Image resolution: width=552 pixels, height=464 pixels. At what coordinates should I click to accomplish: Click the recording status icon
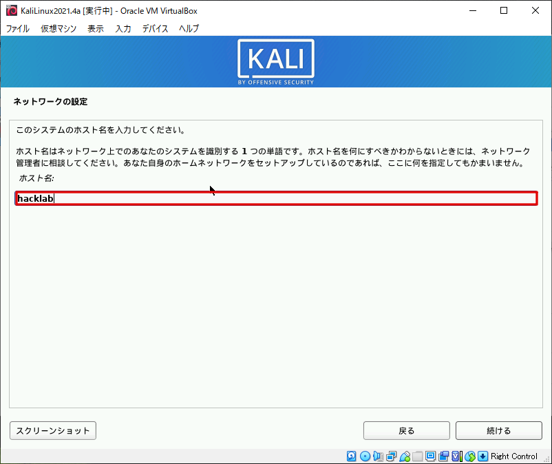point(443,456)
